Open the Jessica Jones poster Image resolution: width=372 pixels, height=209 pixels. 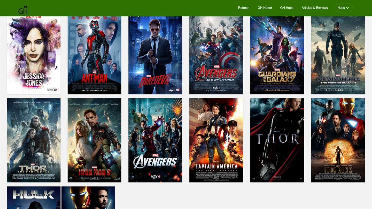(34, 55)
